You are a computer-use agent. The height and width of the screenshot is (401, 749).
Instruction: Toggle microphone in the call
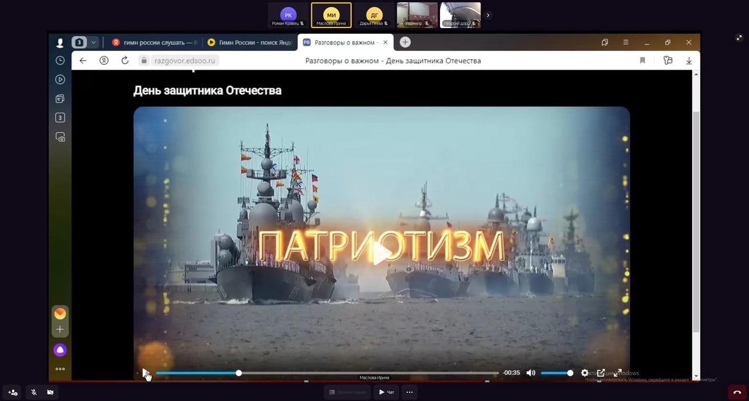tap(34, 392)
